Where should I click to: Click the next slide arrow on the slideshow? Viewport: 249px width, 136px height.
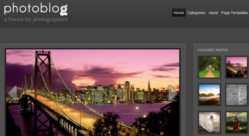click(x=172, y=93)
